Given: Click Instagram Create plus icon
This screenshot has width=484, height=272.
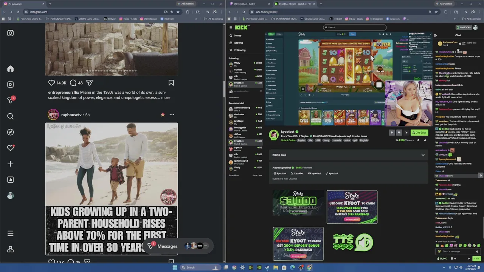Looking at the screenshot, I should (11, 164).
